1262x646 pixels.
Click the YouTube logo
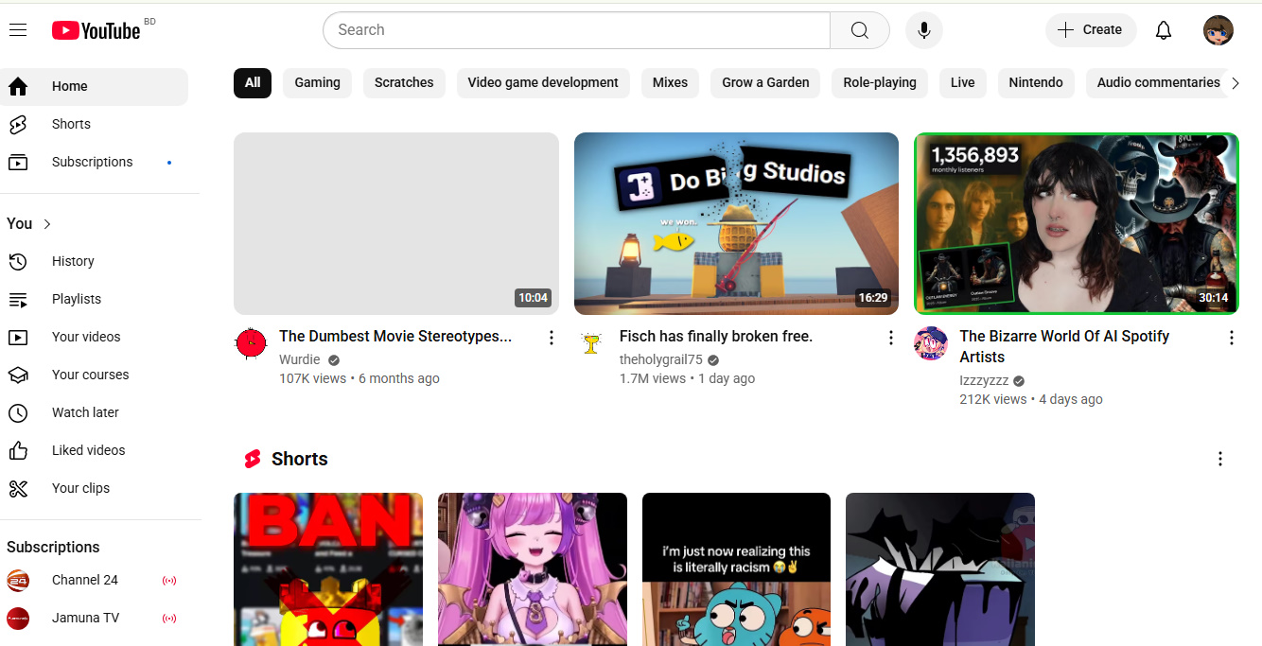point(96,30)
